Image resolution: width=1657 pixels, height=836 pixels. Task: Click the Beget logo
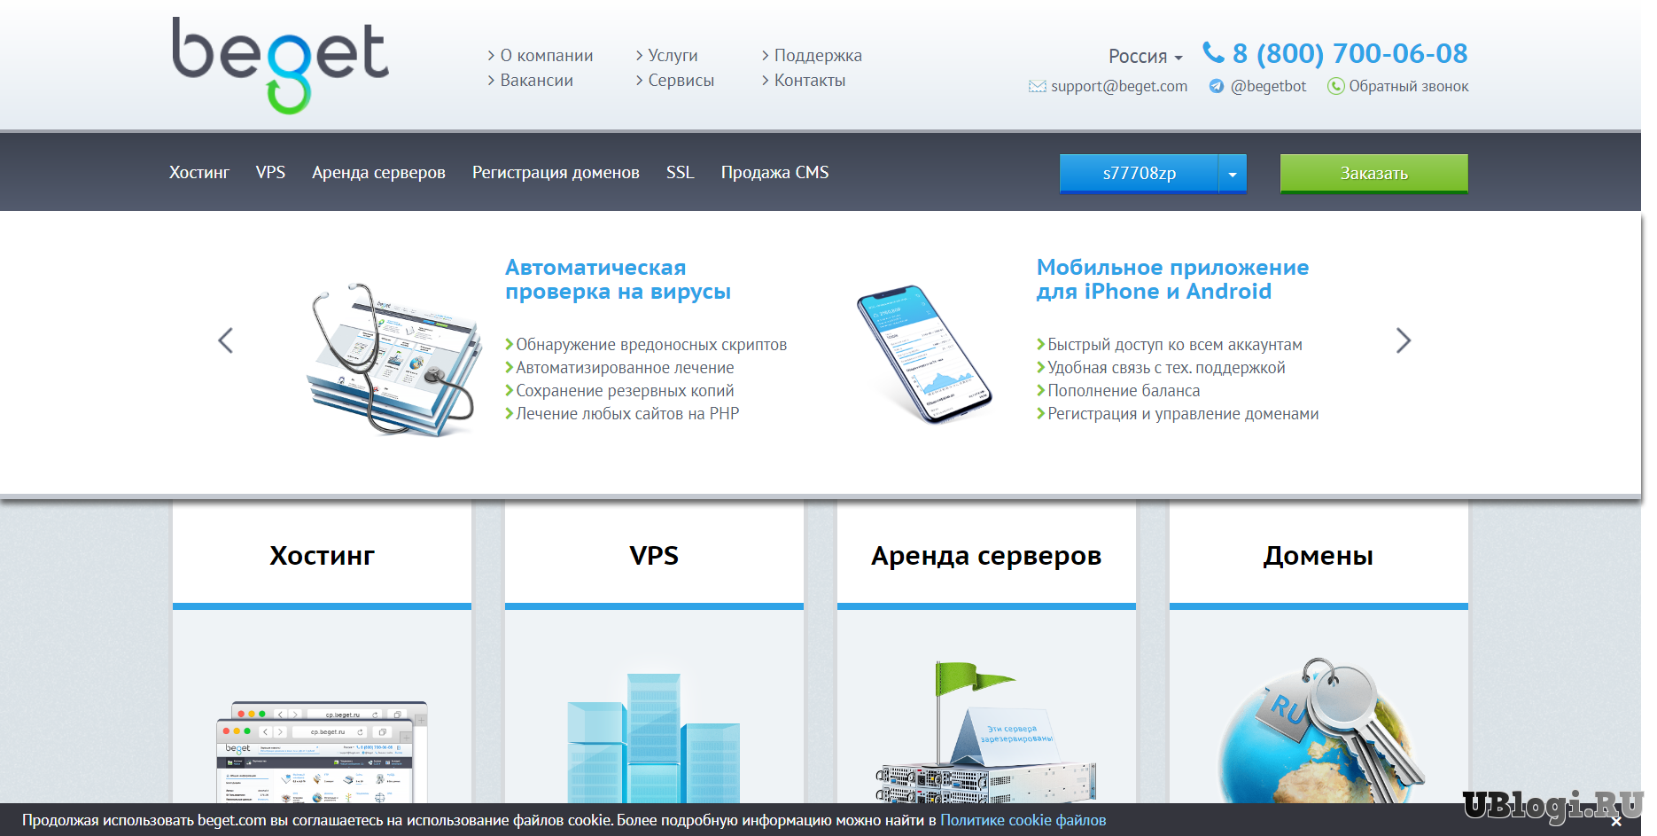coord(280,65)
